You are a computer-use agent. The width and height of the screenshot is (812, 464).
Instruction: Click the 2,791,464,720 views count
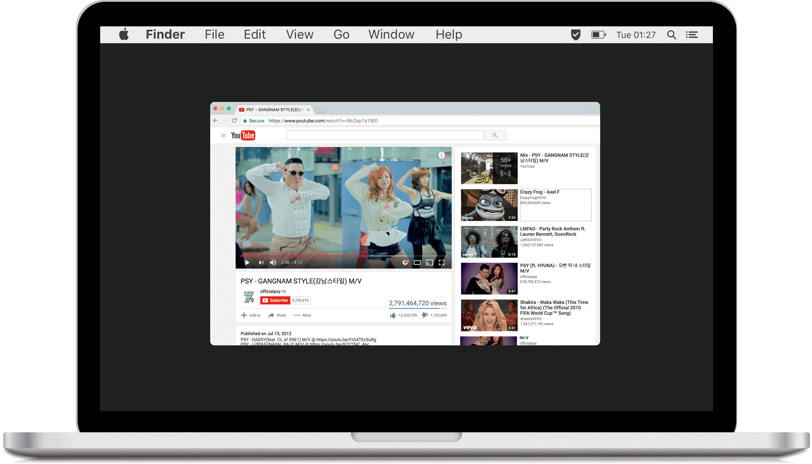coord(418,303)
